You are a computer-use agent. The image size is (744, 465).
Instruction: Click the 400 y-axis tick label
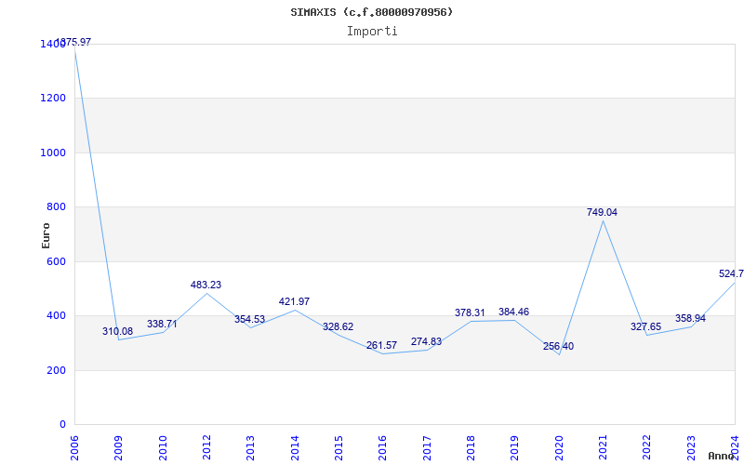[x=56, y=315]
